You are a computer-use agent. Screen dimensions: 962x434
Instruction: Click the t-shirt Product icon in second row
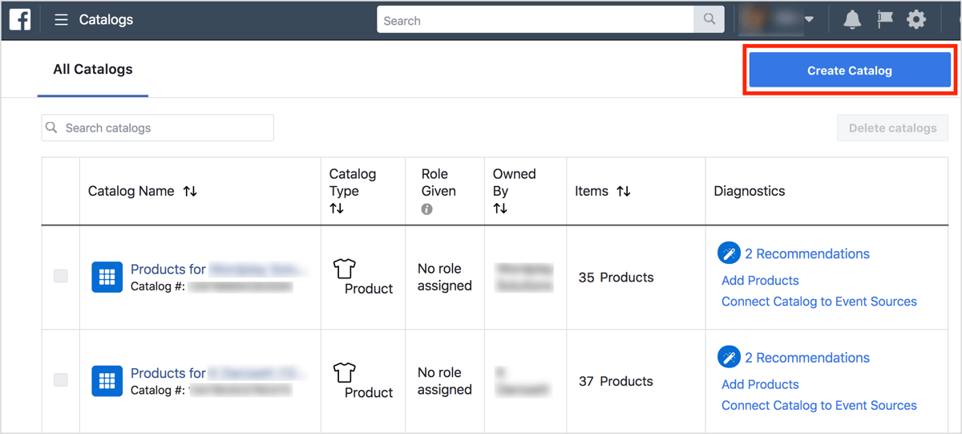344,372
